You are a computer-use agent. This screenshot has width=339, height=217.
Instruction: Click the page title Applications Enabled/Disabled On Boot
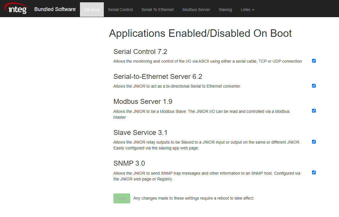click(x=200, y=33)
